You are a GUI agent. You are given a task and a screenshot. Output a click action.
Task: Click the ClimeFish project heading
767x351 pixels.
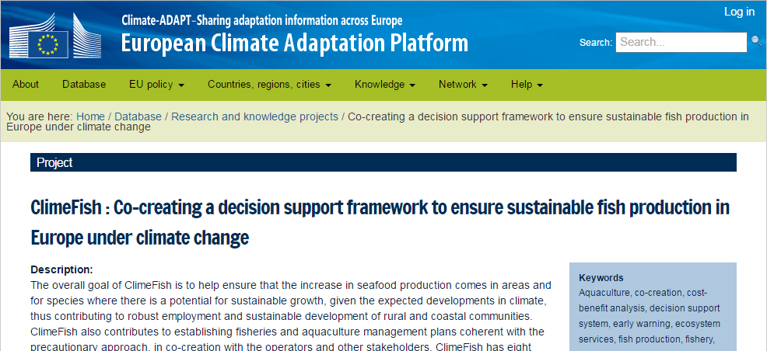tap(380, 223)
